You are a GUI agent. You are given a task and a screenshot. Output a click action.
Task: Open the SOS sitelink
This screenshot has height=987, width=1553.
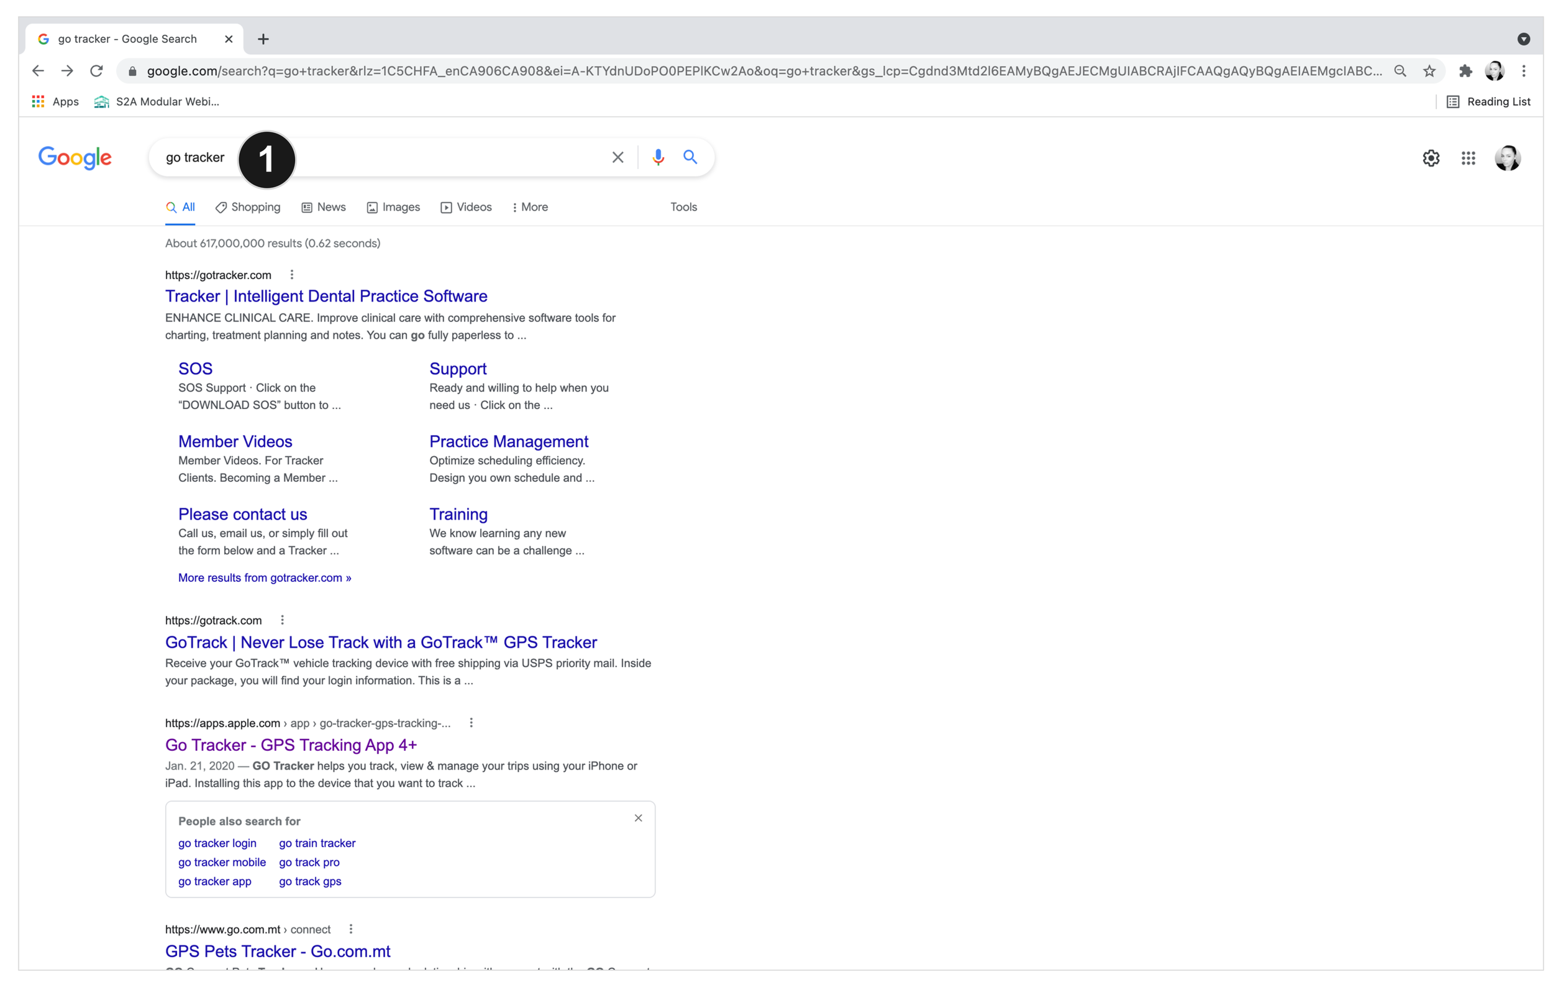pos(196,369)
